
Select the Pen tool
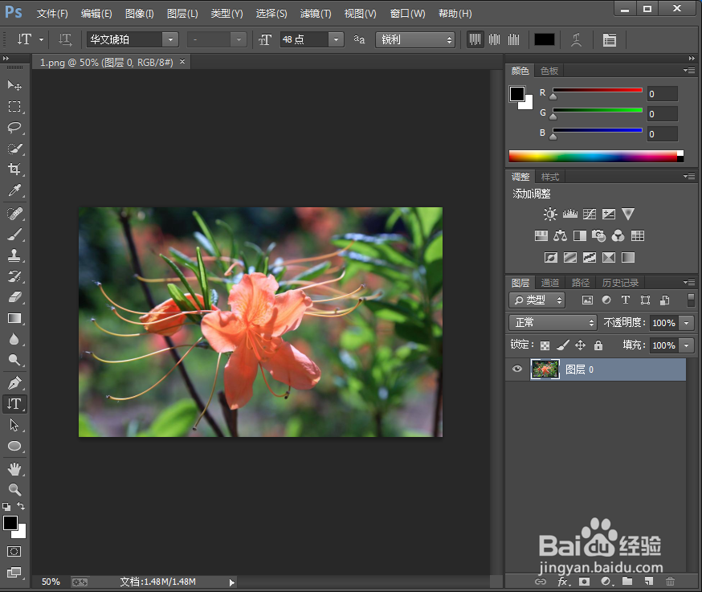[14, 383]
